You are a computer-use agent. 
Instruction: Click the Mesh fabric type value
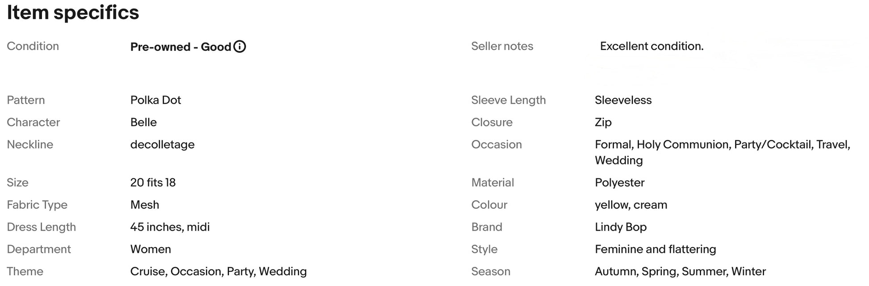144,205
